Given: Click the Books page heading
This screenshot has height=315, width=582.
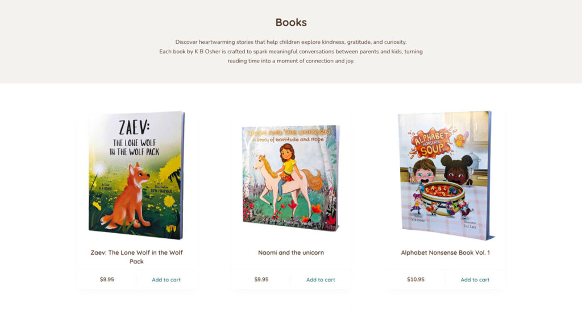Looking at the screenshot, I should click(x=291, y=22).
